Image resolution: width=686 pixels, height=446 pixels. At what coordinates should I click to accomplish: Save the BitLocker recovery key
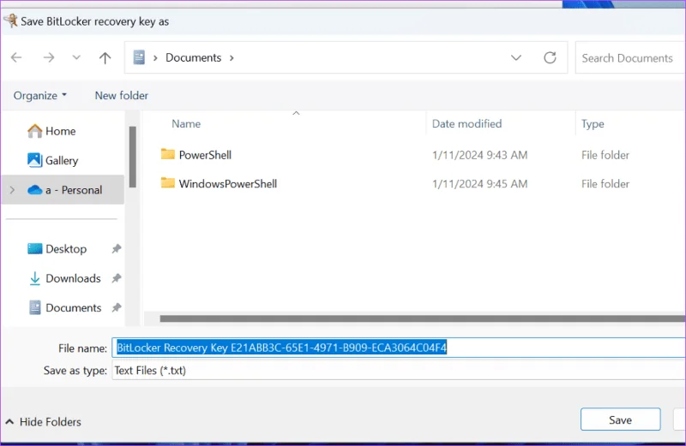point(620,419)
